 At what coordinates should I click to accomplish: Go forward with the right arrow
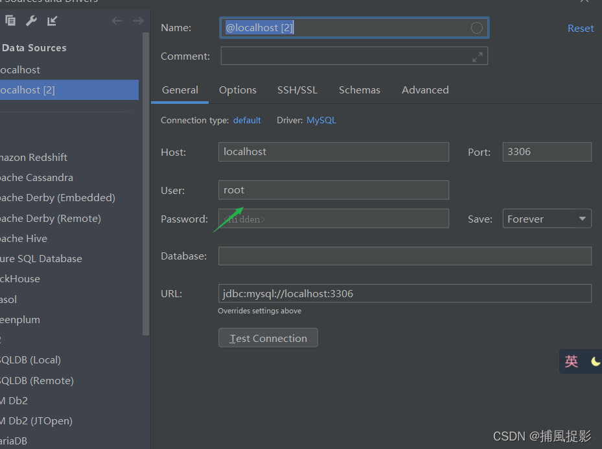(138, 21)
